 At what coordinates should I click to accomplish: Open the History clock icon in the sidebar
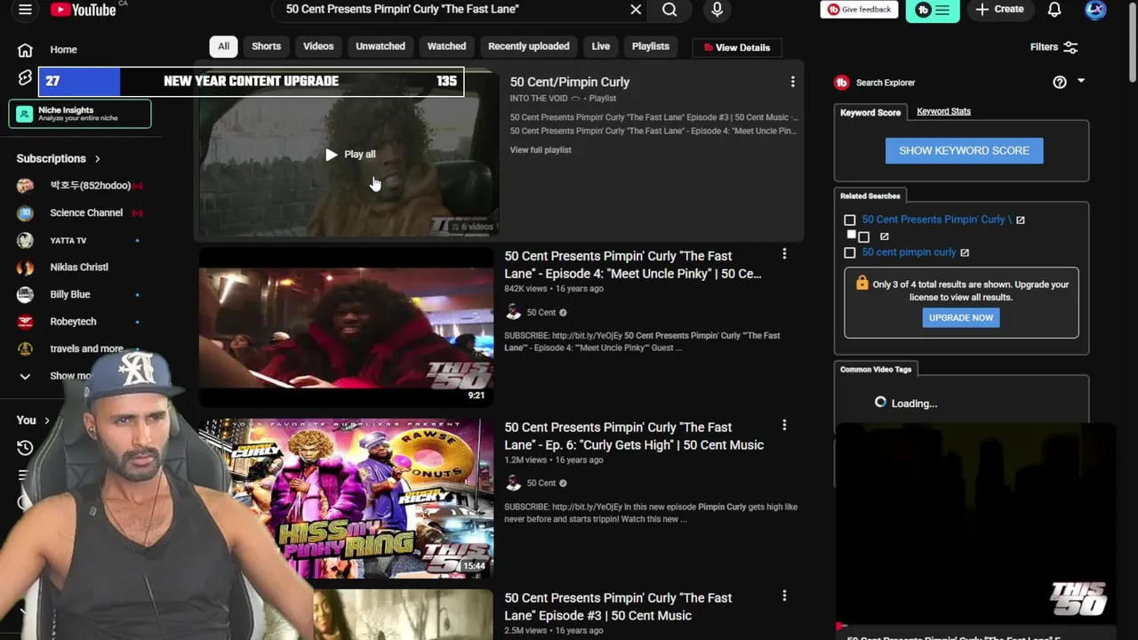25,447
